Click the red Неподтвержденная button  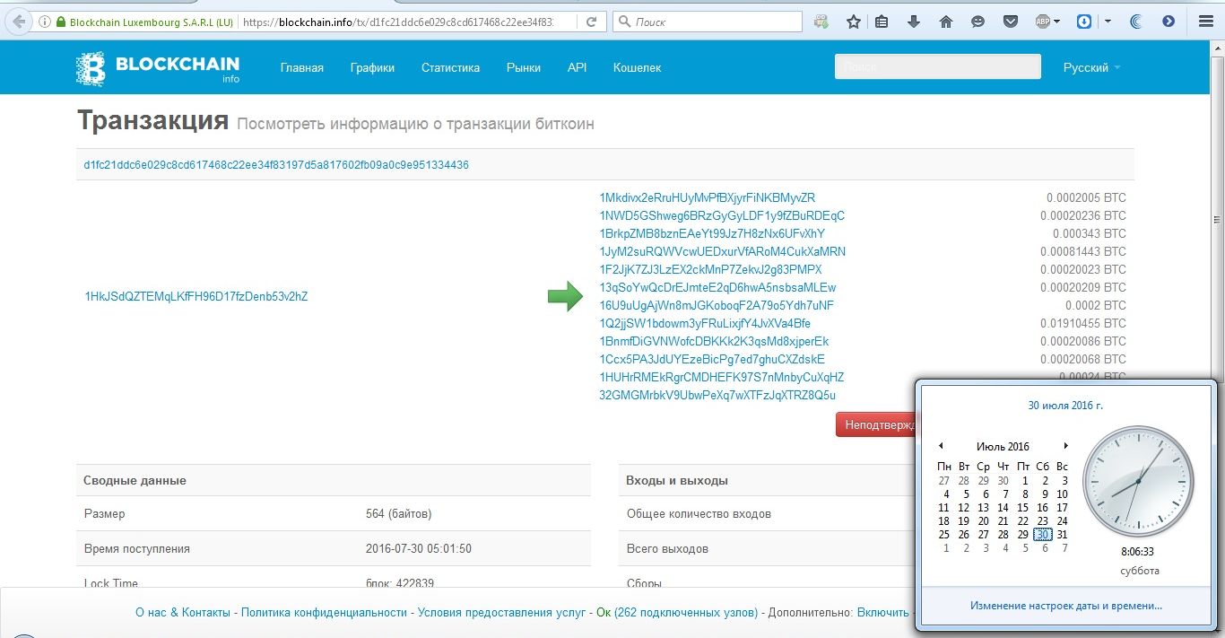[875, 424]
